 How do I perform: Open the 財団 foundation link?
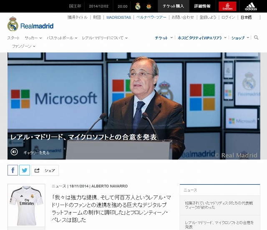click(x=97, y=17)
